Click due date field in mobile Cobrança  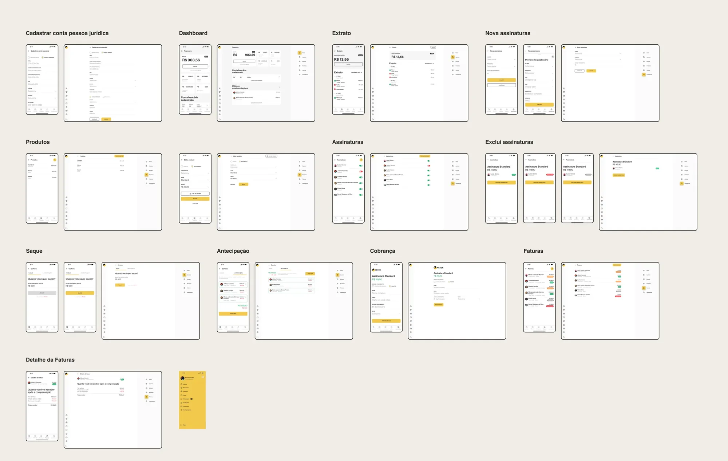(x=386, y=307)
